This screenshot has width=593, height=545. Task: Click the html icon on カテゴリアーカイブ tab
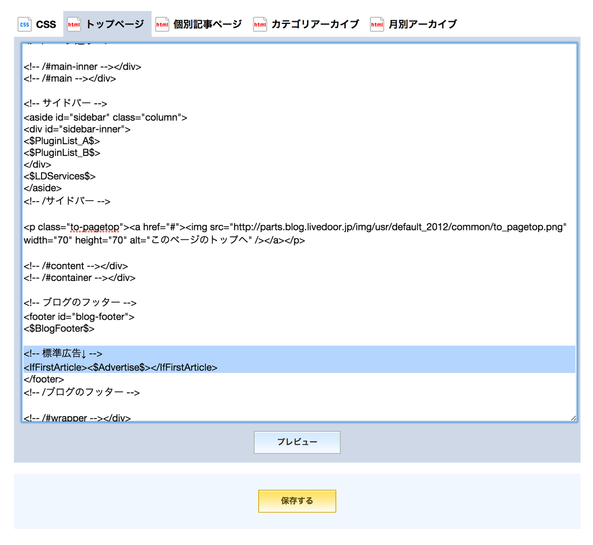click(260, 24)
